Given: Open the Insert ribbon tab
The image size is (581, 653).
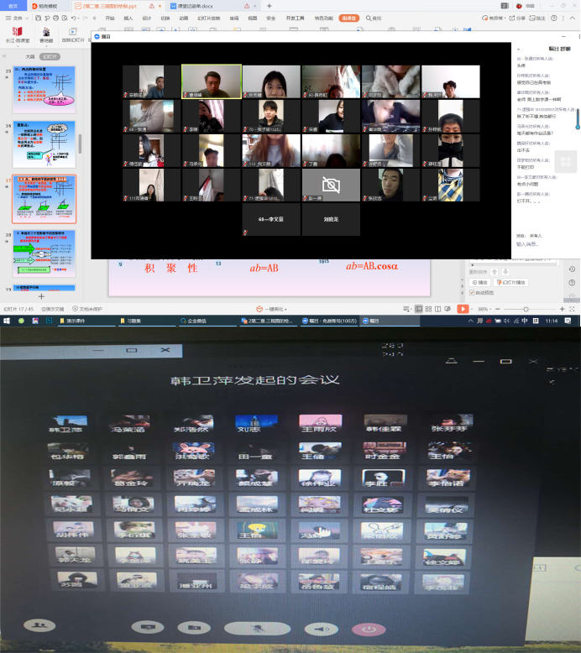Looking at the screenshot, I should 128,17.
